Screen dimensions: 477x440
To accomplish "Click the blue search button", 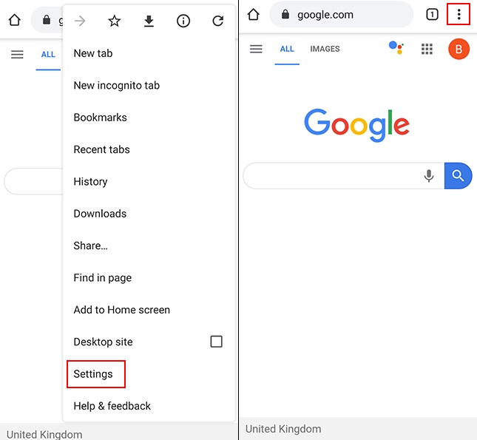I will coord(458,175).
